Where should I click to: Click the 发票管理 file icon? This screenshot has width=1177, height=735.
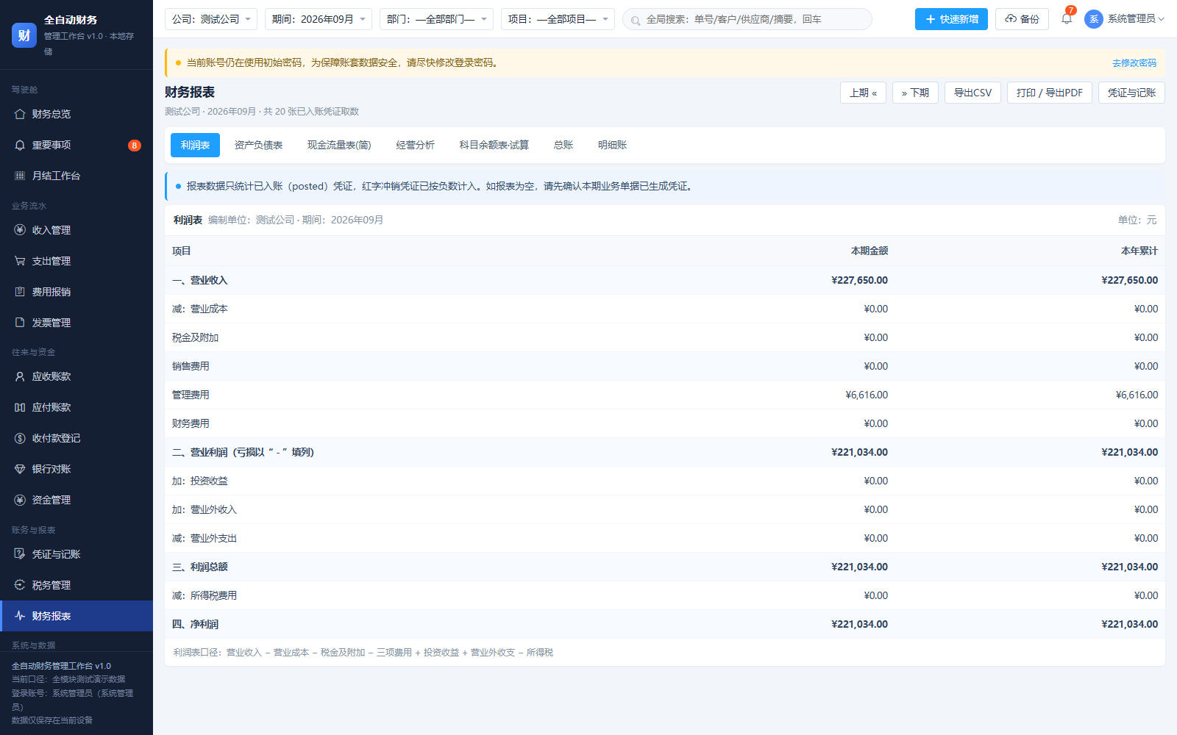[x=20, y=323]
